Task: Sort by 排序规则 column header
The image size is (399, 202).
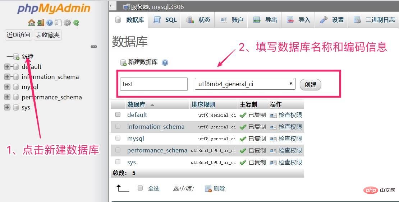Action: pyautogui.click(x=203, y=104)
